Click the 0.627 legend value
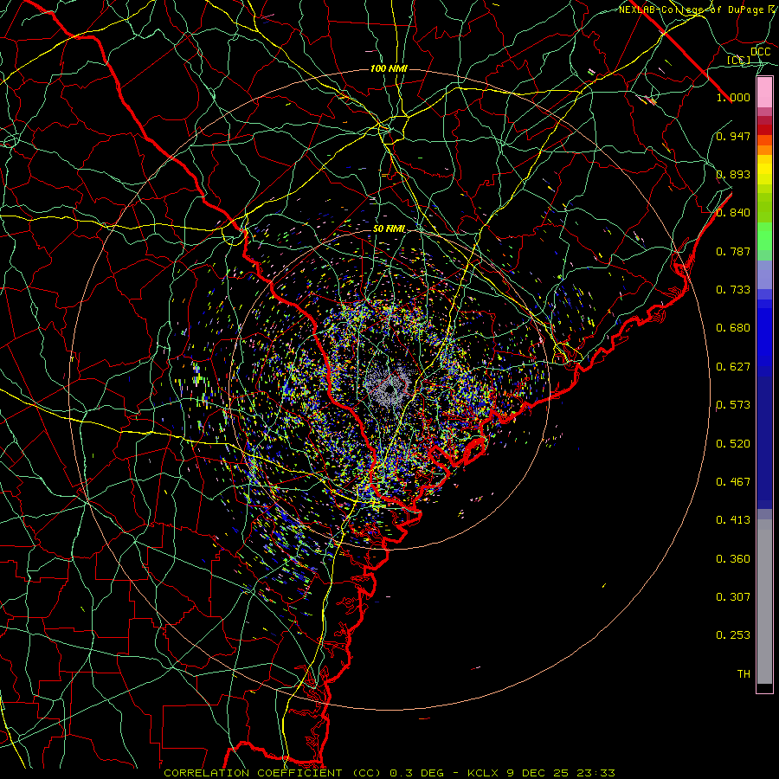 coord(733,367)
